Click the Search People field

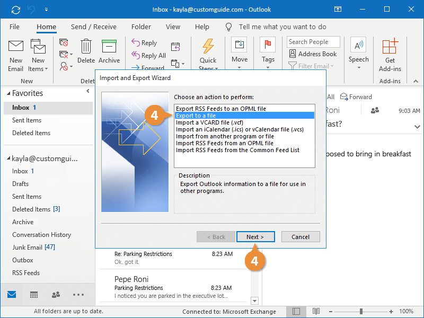tap(313, 42)
